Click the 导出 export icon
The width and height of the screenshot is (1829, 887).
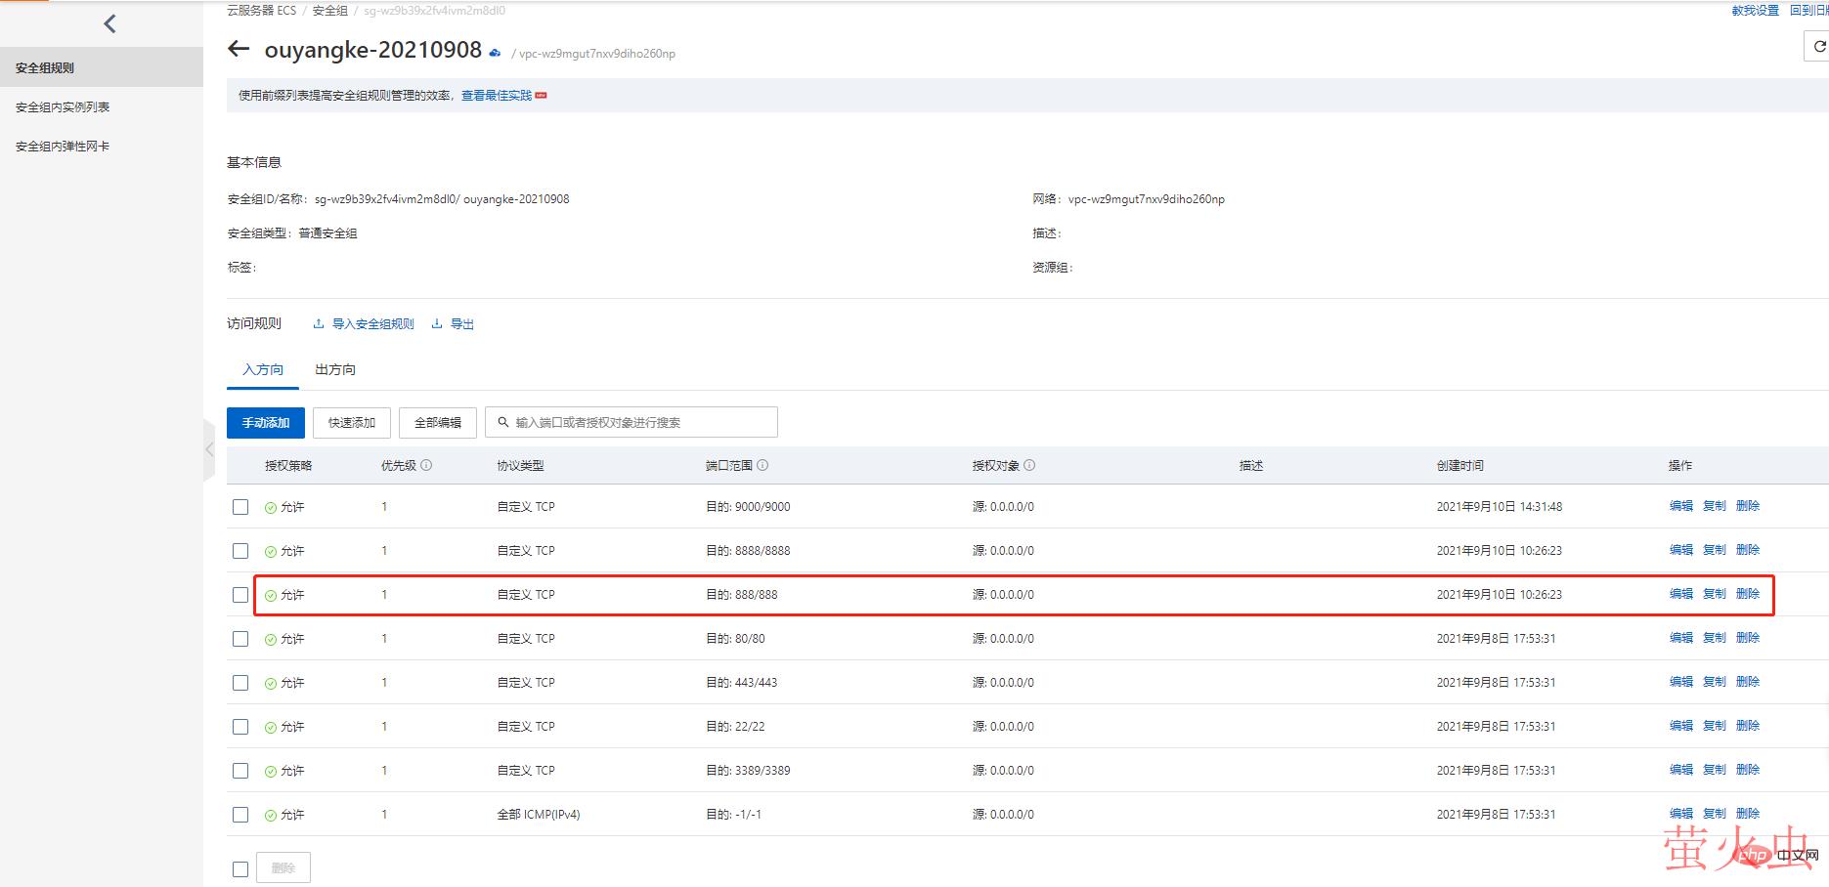(437, 324)
